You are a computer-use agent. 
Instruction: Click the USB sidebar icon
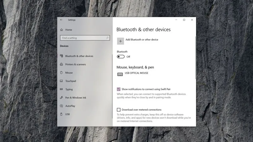pos(61,114)
